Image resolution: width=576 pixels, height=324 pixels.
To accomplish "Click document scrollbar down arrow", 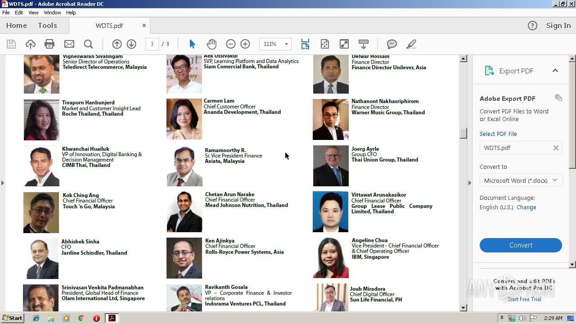I will [463, 308].
